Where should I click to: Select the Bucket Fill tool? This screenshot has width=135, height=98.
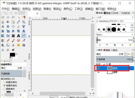coord(24,36)
